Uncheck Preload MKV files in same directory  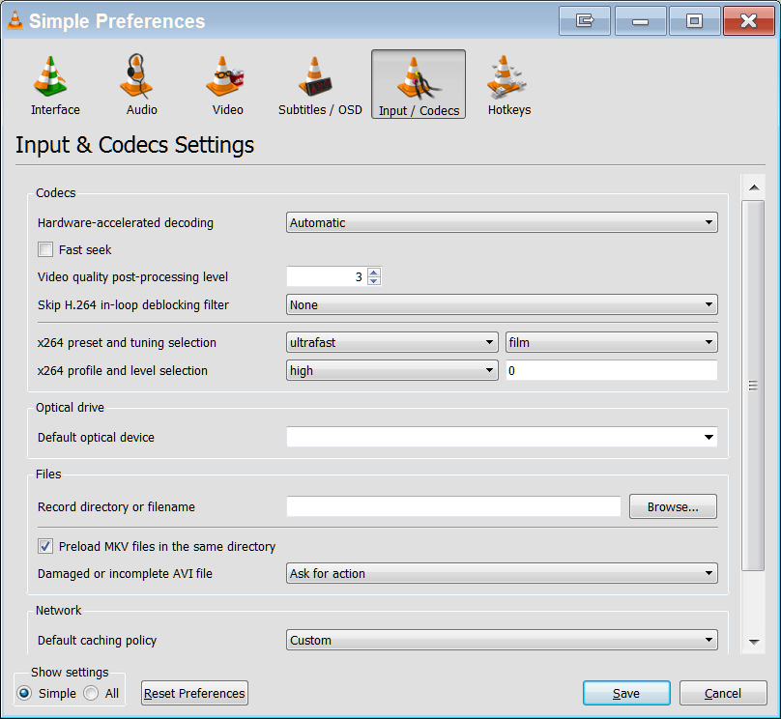45,546
